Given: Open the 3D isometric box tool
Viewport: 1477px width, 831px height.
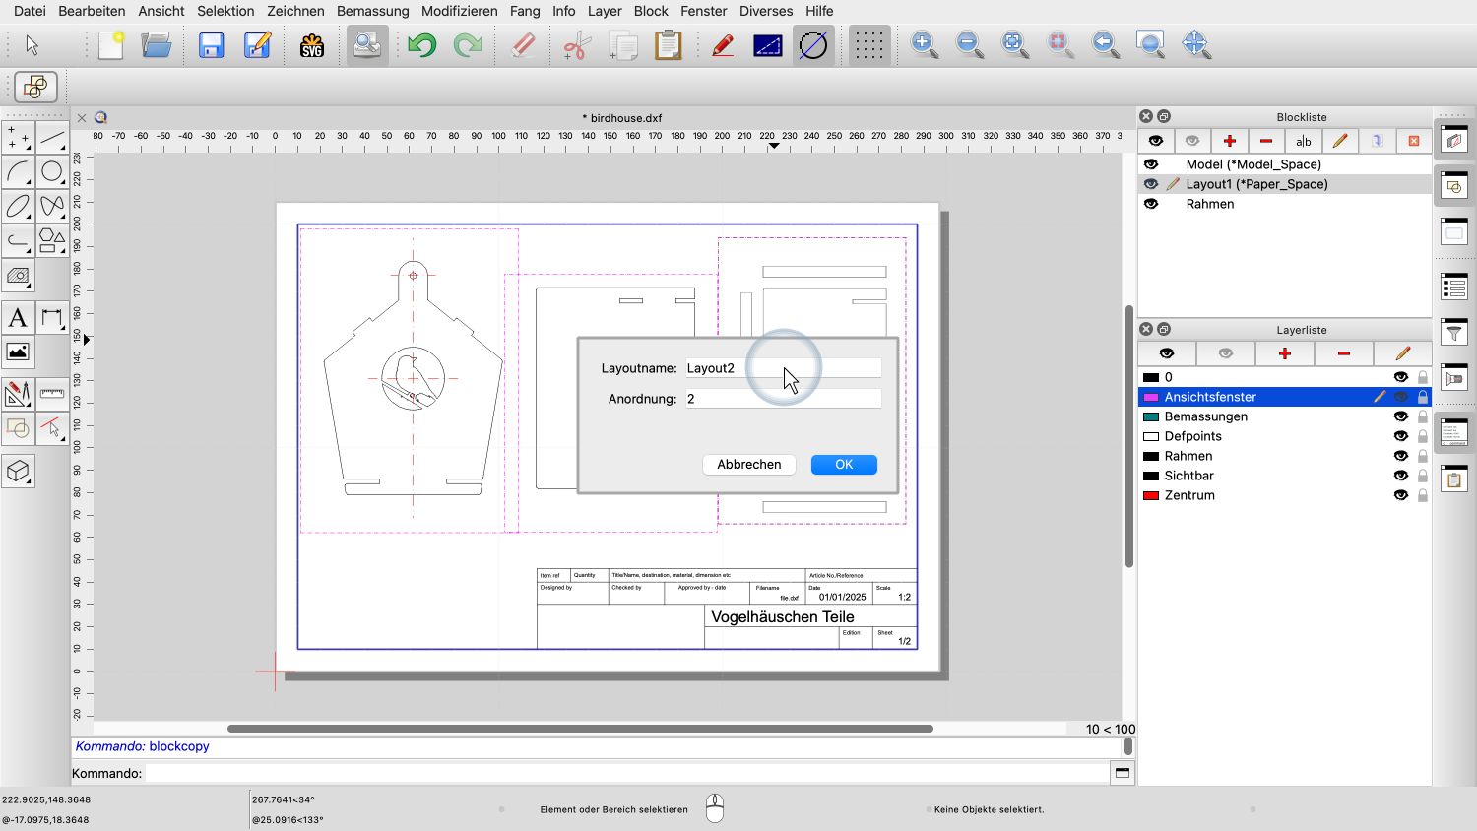Looking at the screenshot, I should [18, 472].
